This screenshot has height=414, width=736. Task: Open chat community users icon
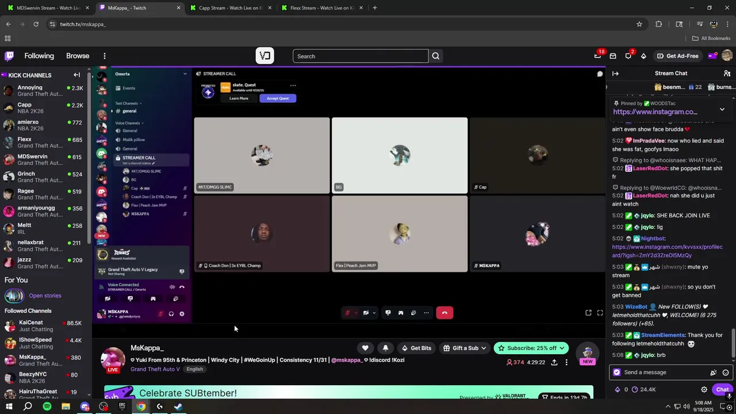(x=727, y=73)
